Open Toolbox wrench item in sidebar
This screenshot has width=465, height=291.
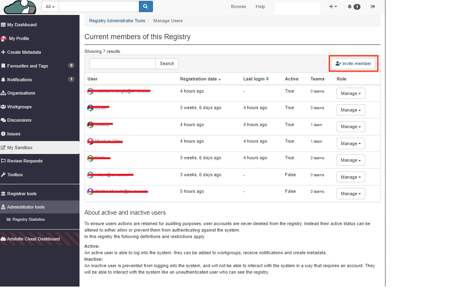(x=15, y=175)
